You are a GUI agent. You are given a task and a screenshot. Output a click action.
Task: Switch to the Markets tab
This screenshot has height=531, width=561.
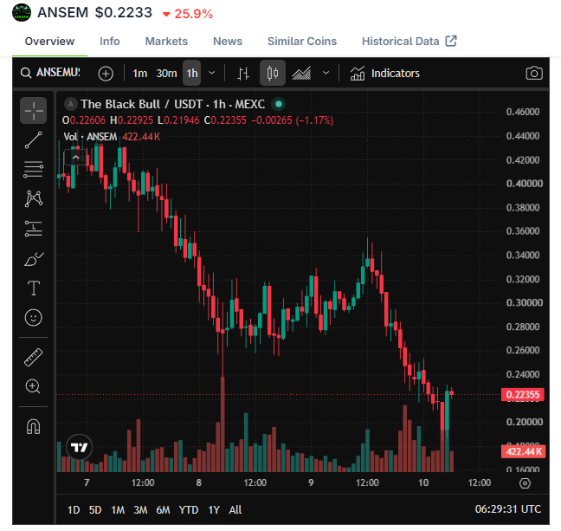(166, 42)
